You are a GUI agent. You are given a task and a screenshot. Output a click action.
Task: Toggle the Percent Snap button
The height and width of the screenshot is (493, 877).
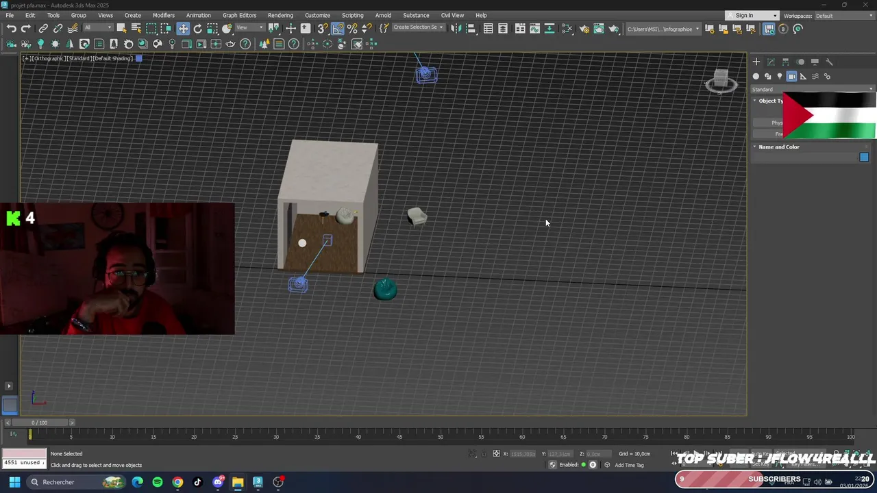[352, 29]
